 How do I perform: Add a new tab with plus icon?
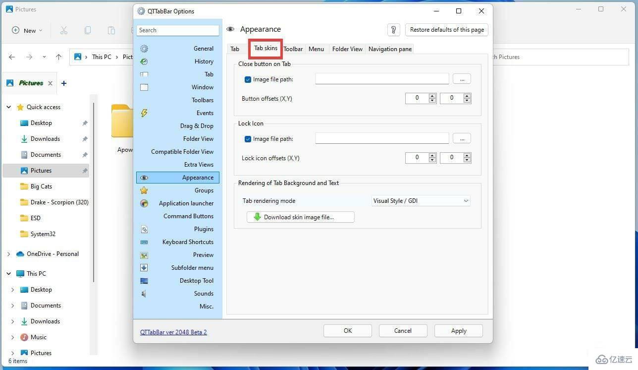point(63,83)
